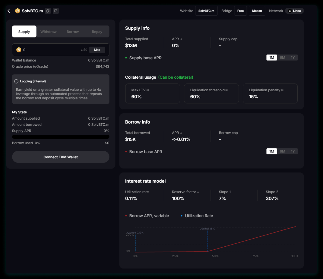Click the Linea network selector pill
This screenshot has width=323, height=279.
point(294,11)
